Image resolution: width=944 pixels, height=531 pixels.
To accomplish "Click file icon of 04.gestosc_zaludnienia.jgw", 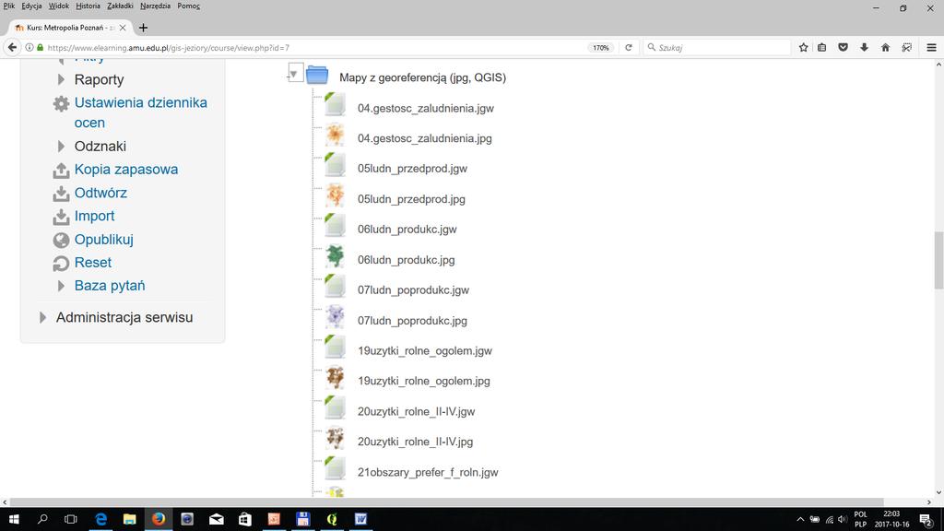I will tap(335, 104).
